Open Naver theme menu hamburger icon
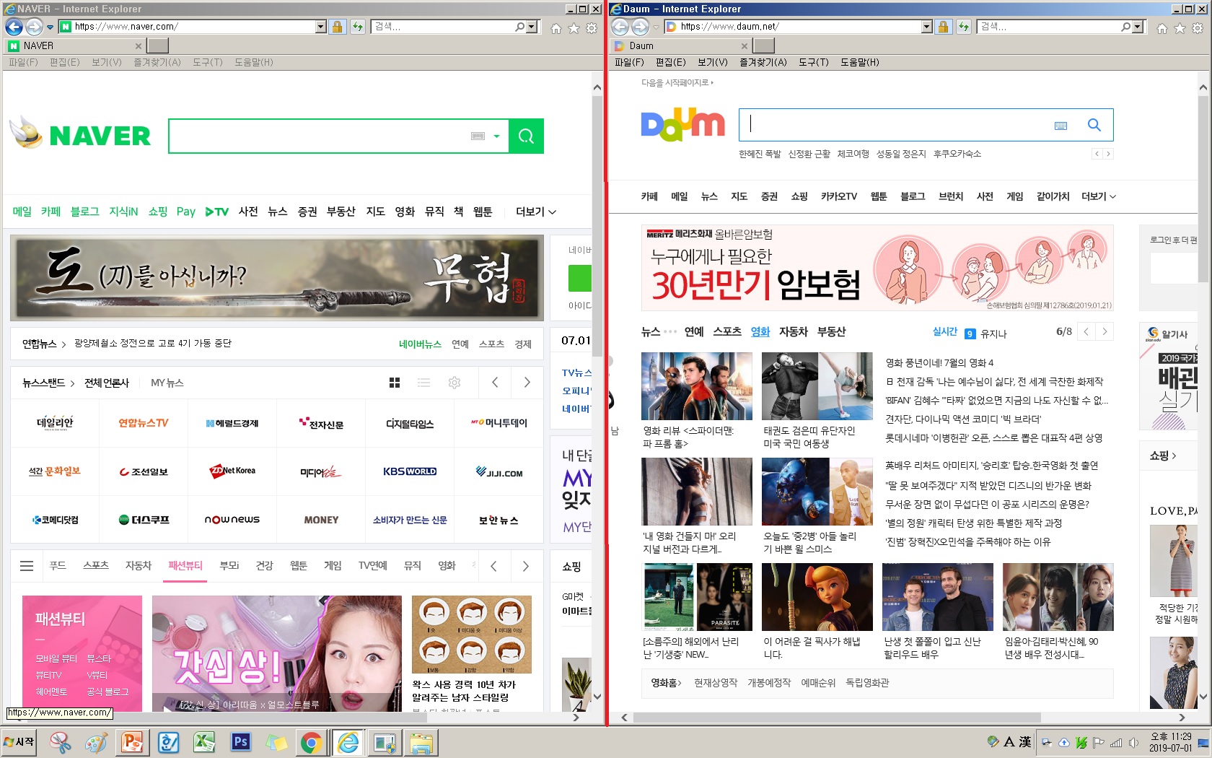 [x=27, y=566]
